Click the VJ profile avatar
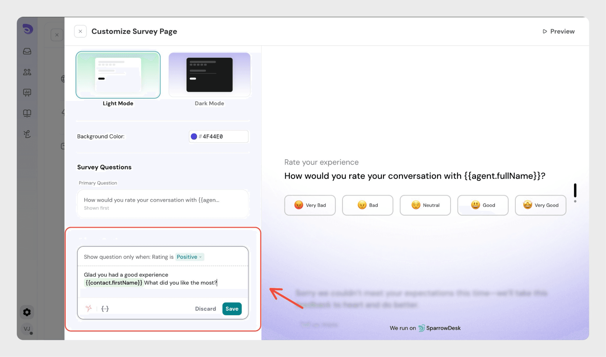Screen dimensions: 606x357 pyautogui.click(x=27, y=329)
